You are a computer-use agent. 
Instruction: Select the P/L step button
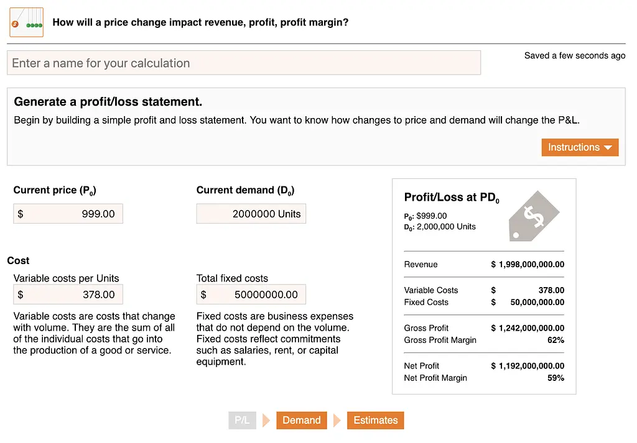click(x=242, y=420)
